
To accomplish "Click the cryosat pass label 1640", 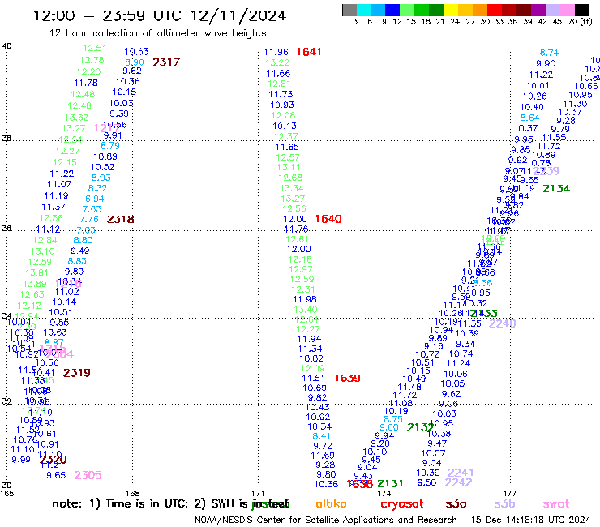I will click(x=328, y=219).
